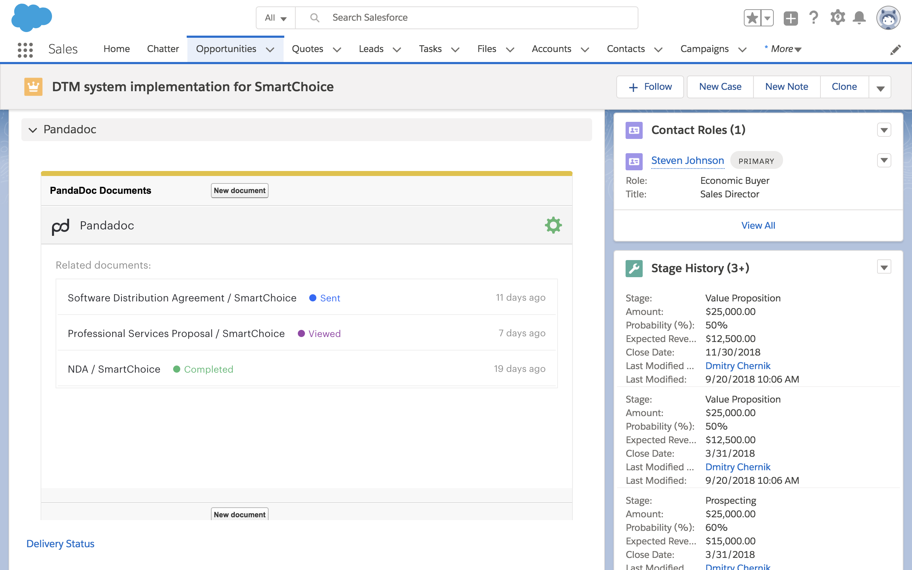Viewport: 912px width, 570px height.
Task: Click the search magnifier icon
Action: tap(314, 18)
